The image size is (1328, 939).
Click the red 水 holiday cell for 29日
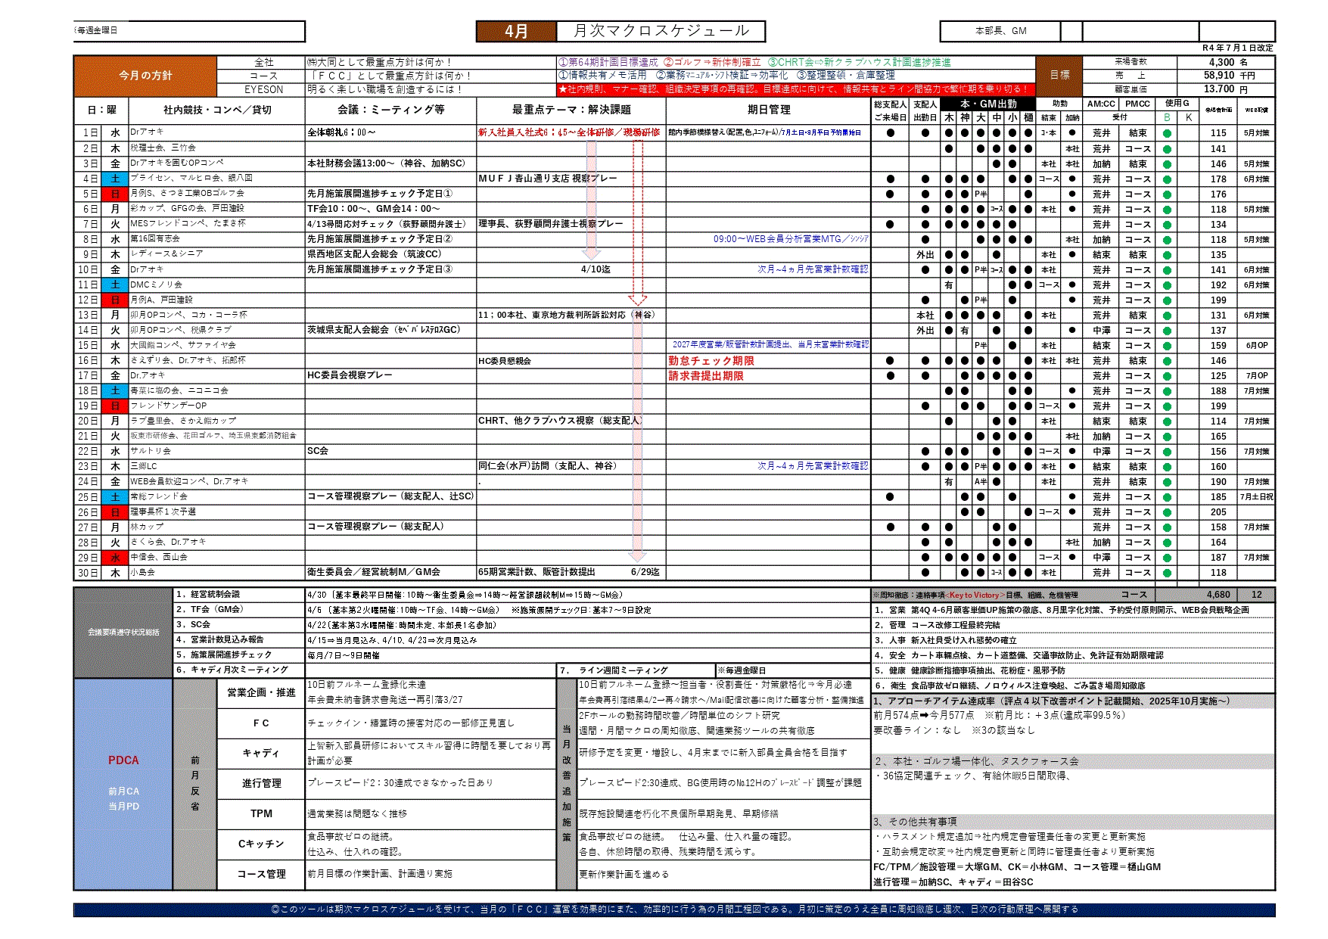(115, 558)
